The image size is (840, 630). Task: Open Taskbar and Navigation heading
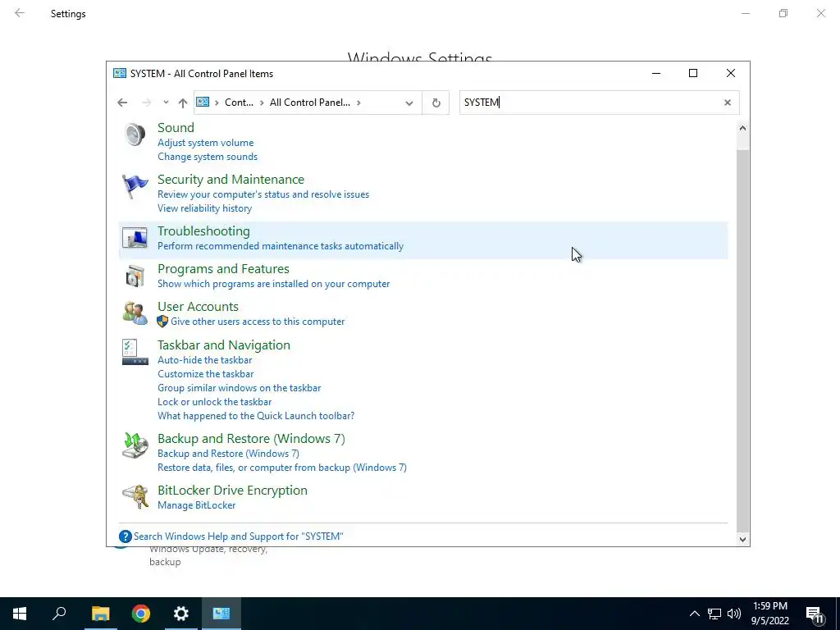point(224,345)
